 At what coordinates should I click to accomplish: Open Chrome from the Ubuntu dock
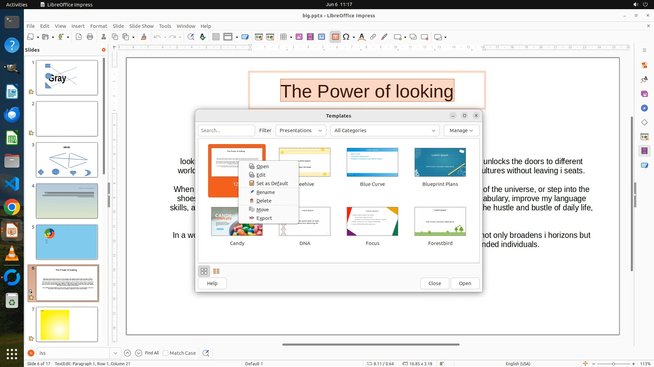click(x=12, y=207)
